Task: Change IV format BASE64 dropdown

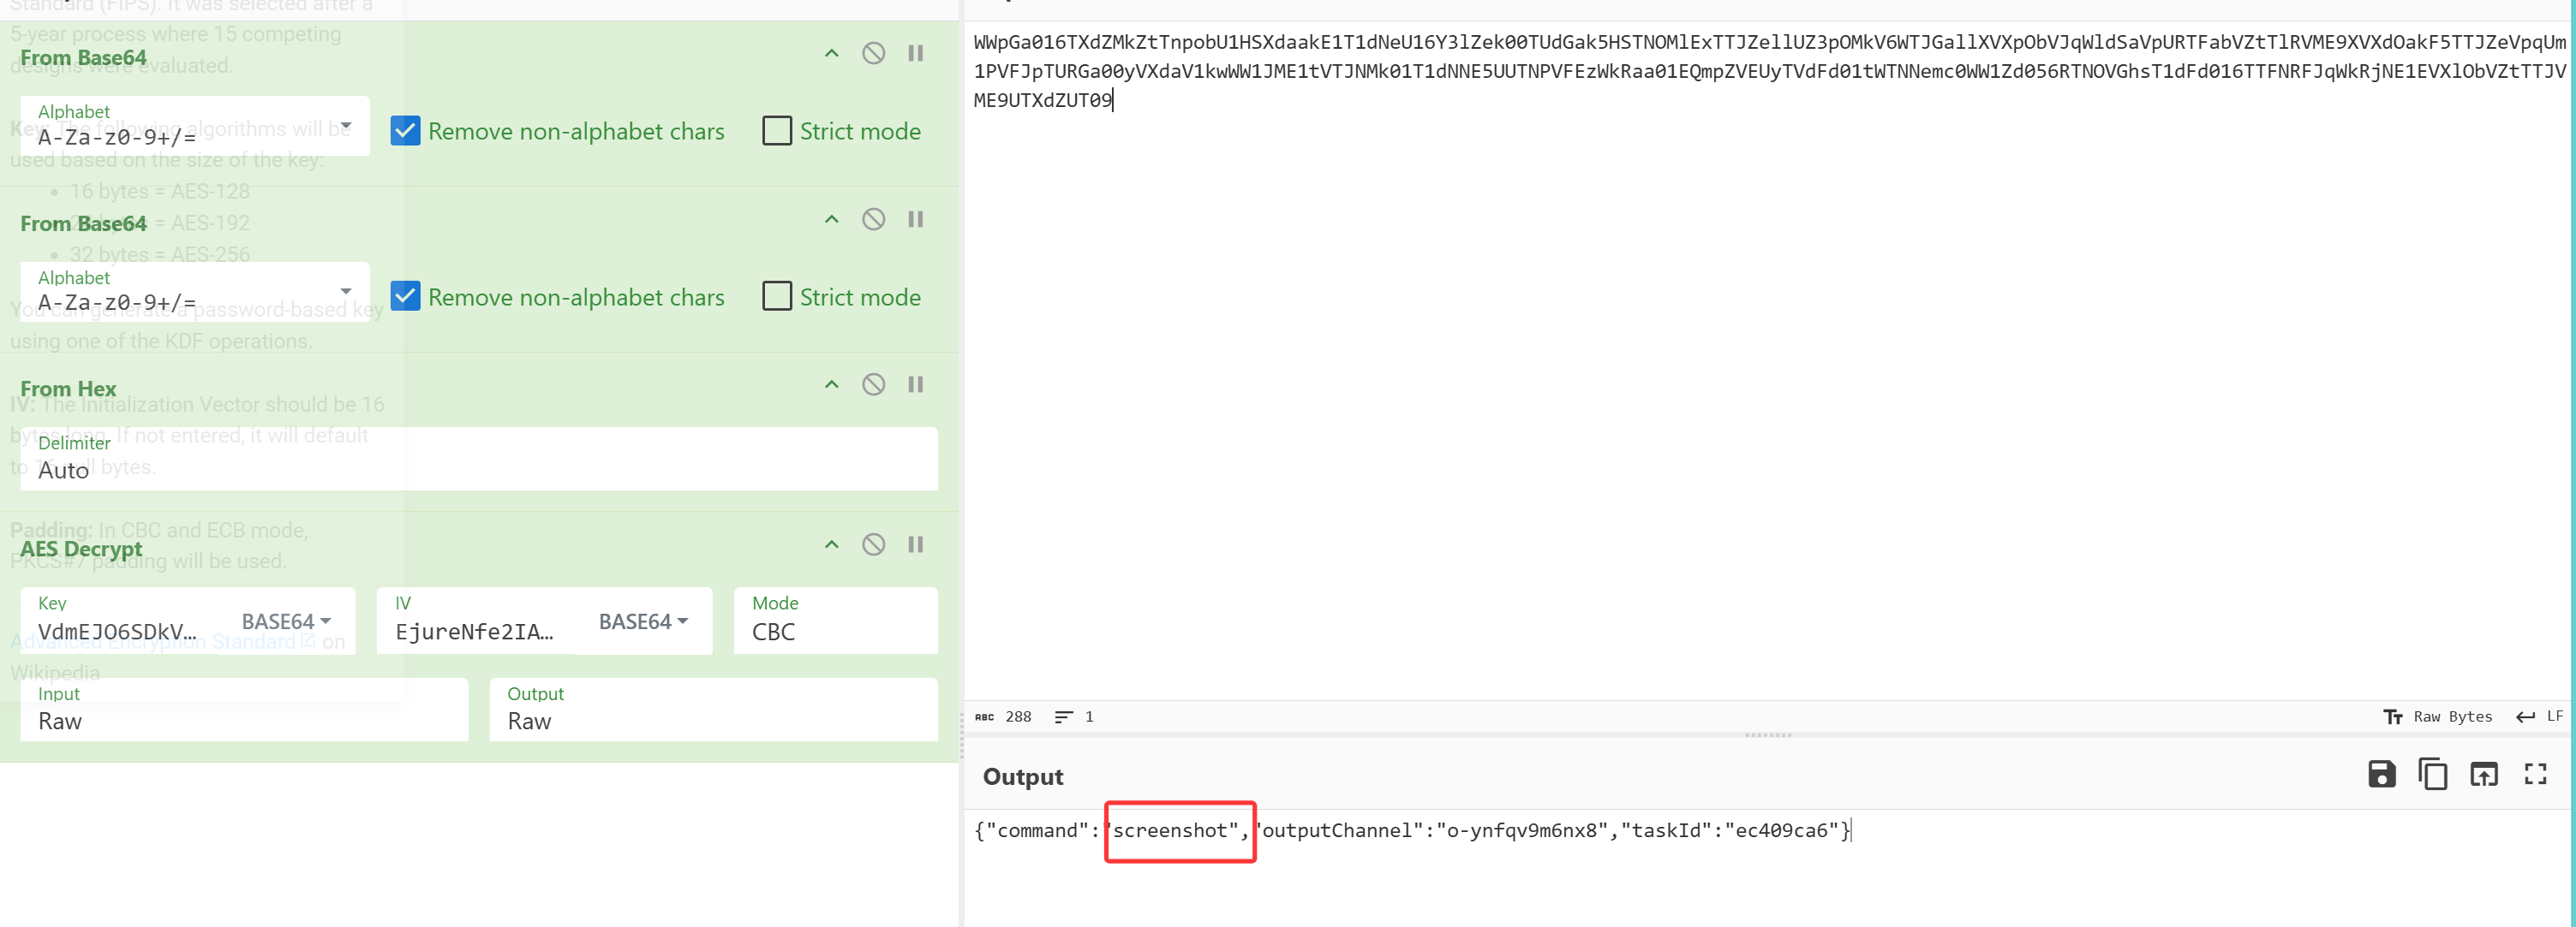Action: [643, 621]
